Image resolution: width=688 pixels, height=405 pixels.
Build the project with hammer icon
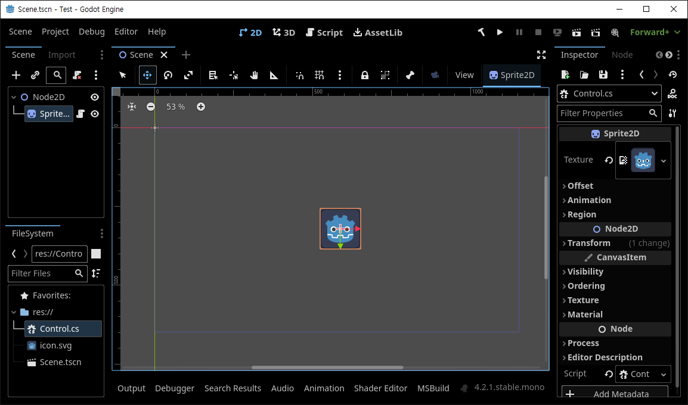(x=481, y=32)
